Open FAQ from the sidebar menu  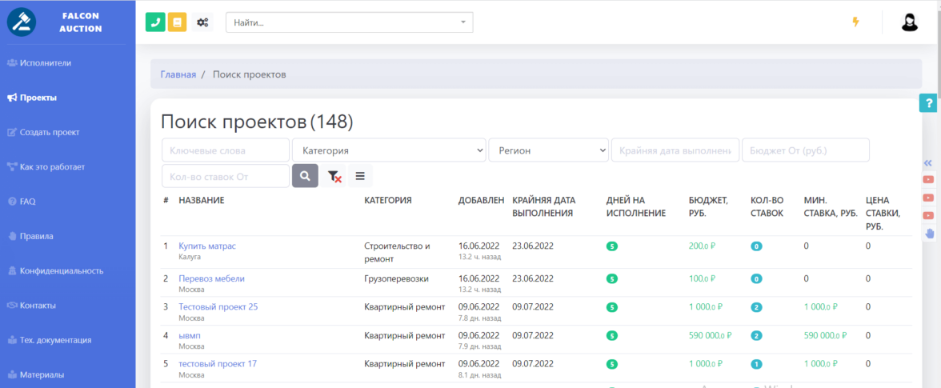pos(27,202)
